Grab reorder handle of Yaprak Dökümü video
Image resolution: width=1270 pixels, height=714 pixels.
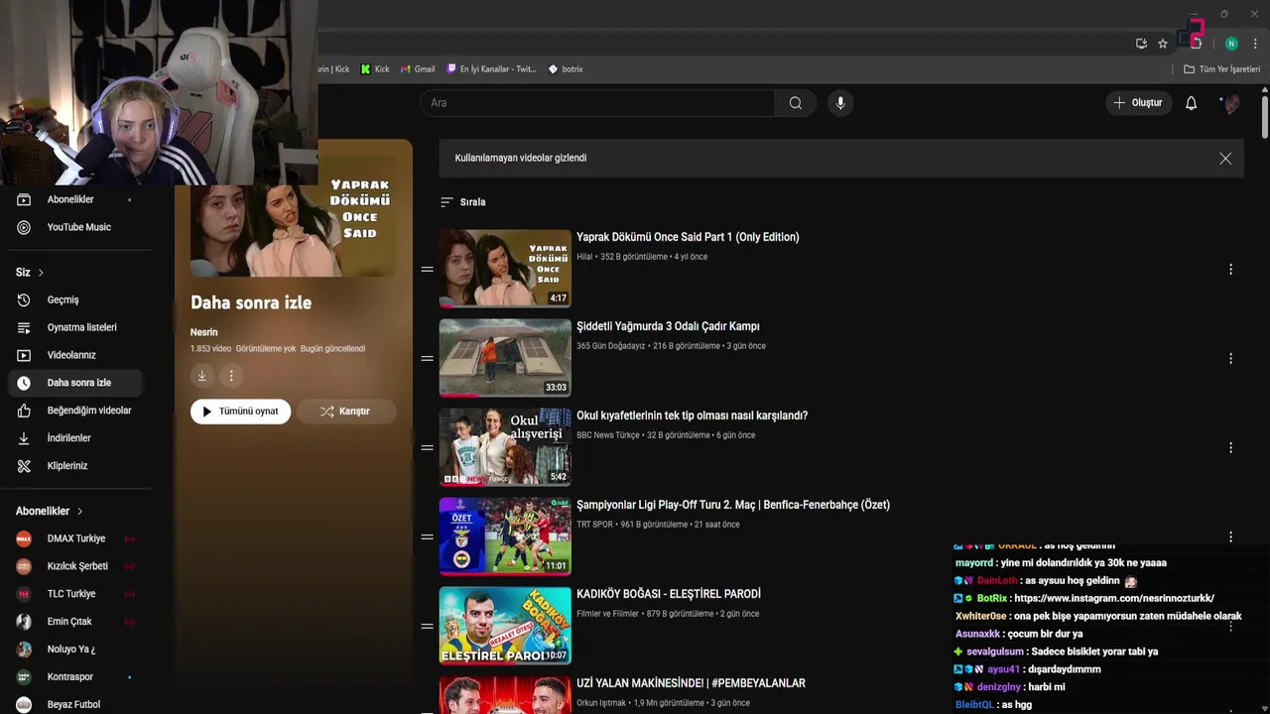(x=427, y=269)
